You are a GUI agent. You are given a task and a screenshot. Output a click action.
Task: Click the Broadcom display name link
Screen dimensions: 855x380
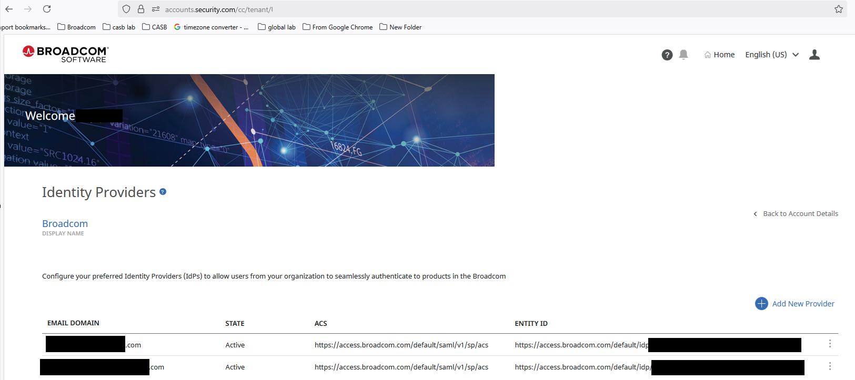[65, 223]
